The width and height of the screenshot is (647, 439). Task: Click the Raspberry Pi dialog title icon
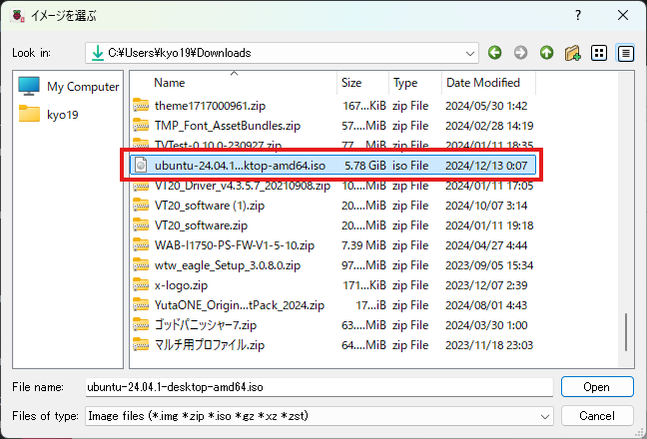tap(18, 16)
